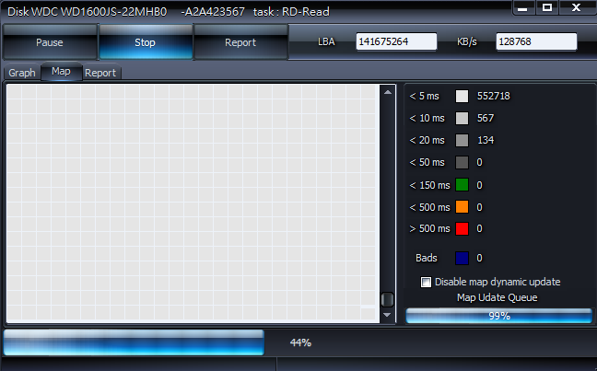Viewport: 597px width, 371px height.
Task: Open the Report button in top toolbar
Action: (240, 42)
